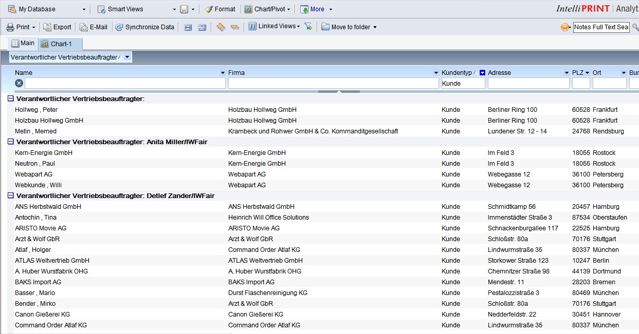Select the ANS Herbstwald GmbH name cell
This screenshot has width=639, height=334.
[x=48, y=207]
